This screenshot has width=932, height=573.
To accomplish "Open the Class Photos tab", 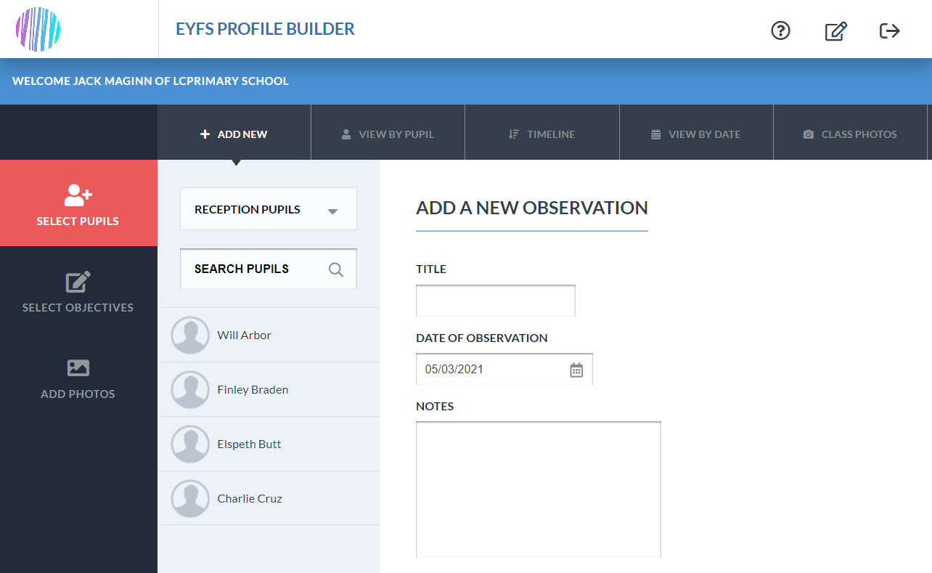I will coord(850,134).
